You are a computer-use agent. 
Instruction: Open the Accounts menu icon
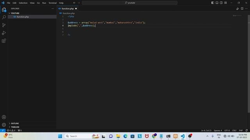[x=4, y=117]
